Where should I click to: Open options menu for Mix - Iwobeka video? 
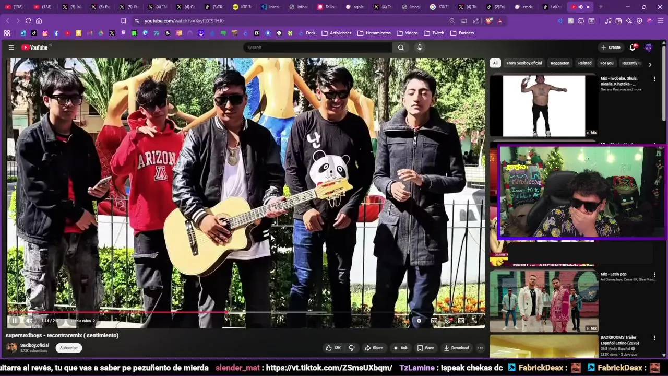tap(654, 79)
